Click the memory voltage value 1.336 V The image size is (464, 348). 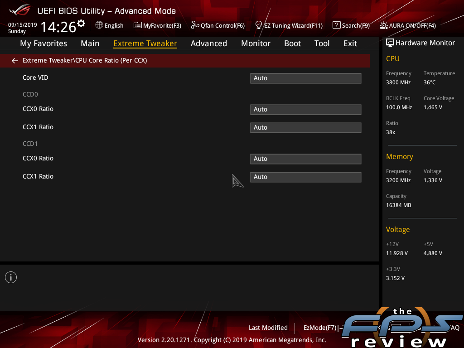pyautogui.click(x=433, y=180)
